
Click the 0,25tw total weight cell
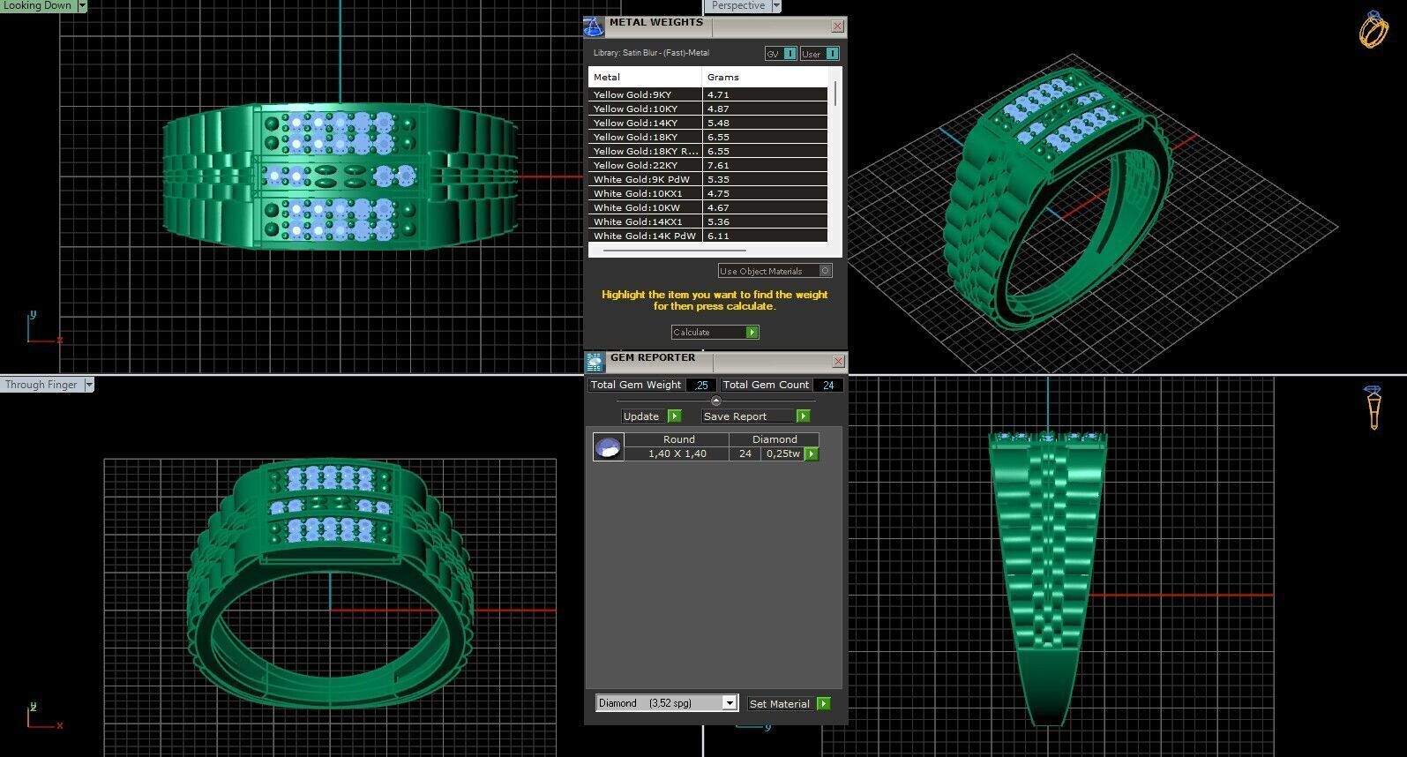tap(783, 454)
